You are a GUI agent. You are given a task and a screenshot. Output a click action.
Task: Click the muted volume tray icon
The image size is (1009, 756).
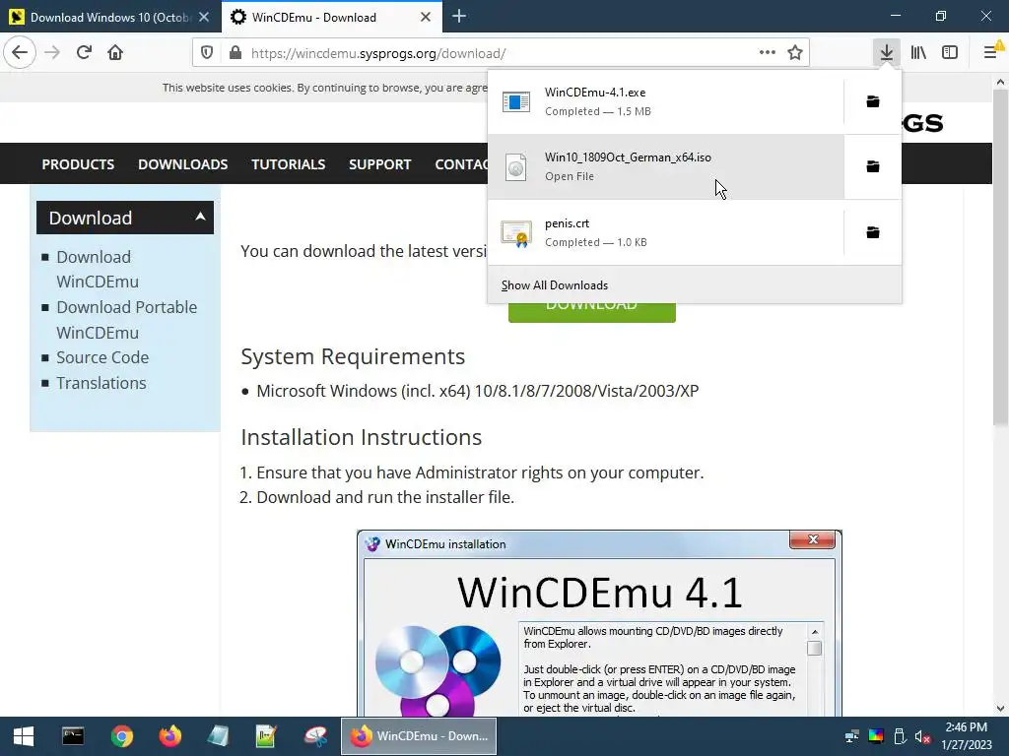922,736
